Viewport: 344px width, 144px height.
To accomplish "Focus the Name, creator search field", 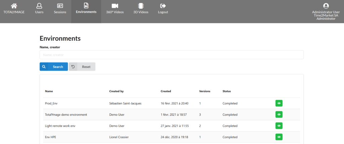I will point(172,55).
